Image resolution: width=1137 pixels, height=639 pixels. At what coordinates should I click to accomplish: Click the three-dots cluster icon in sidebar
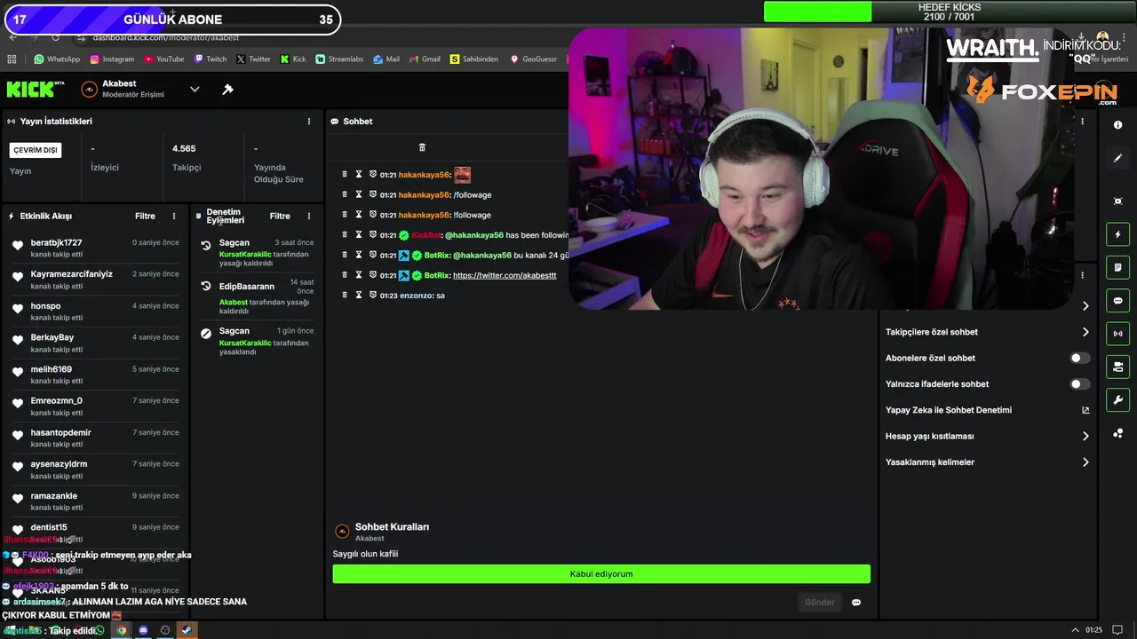coord(1117,433)
